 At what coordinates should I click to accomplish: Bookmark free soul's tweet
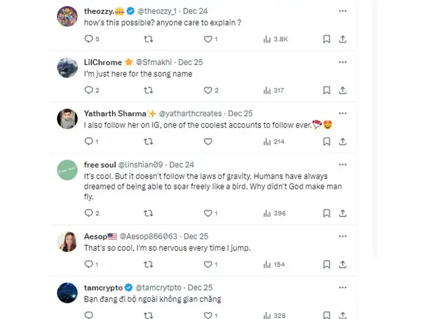click(x=326, y=213)
